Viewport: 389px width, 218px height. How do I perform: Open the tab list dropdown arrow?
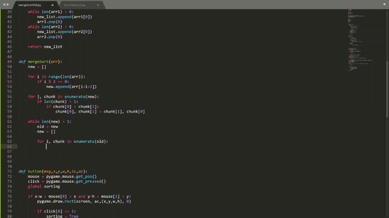(x=384, y=4)
